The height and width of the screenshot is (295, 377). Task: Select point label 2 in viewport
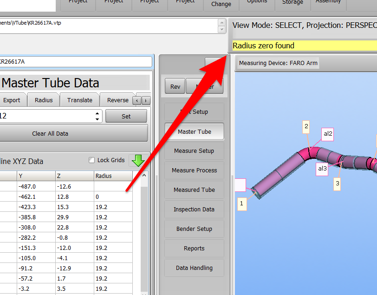pyautogui.click(x=306, y=126)
